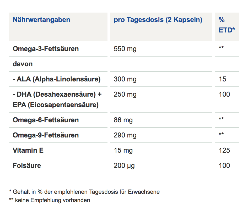Screen dimensions: 248x210
Task: Select the 300 mg value
Action: tap(125, 79)
